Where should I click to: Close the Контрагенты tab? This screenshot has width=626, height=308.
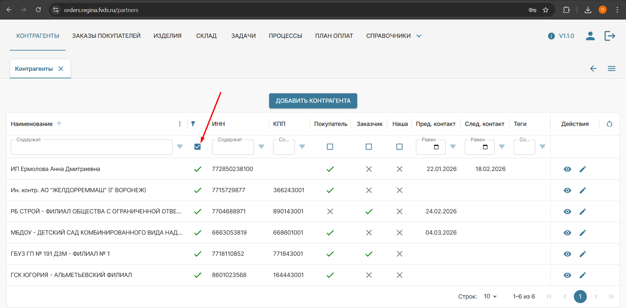[61, 69]
